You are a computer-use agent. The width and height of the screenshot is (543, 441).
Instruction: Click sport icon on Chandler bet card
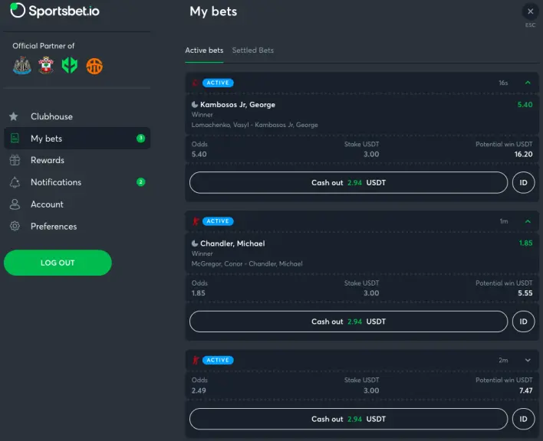(196, 221)
